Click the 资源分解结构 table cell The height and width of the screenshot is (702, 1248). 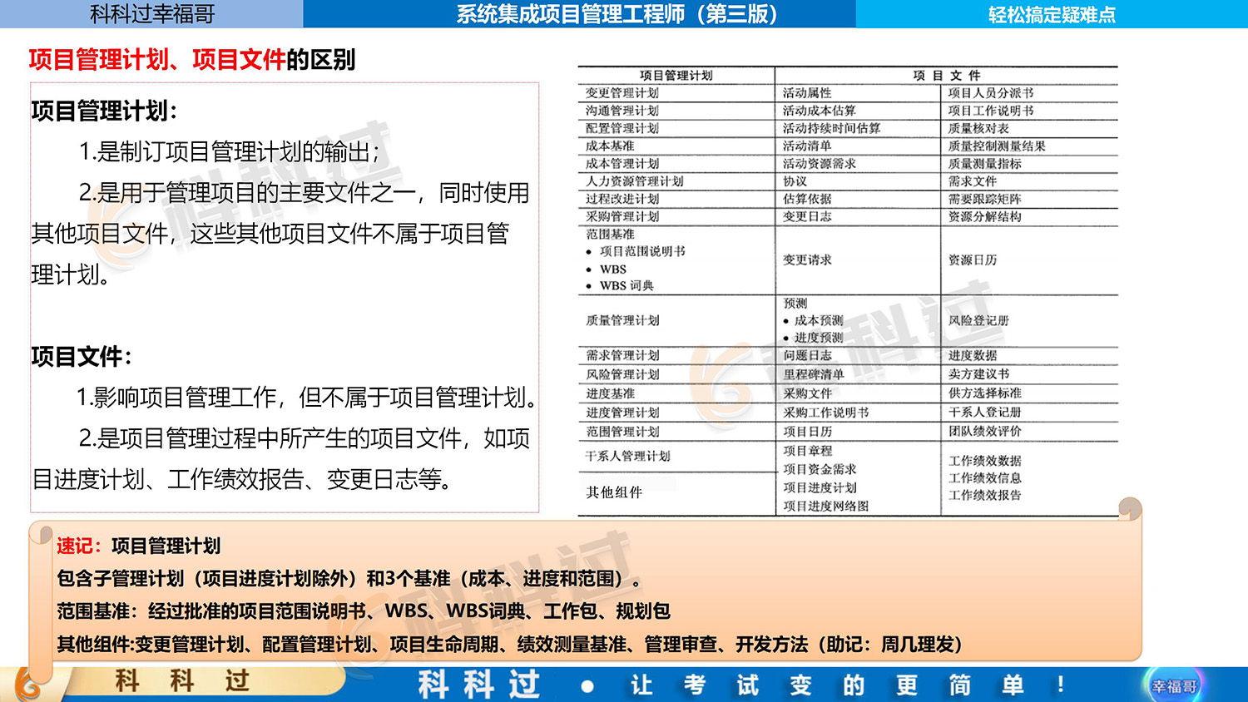(984, 216)
